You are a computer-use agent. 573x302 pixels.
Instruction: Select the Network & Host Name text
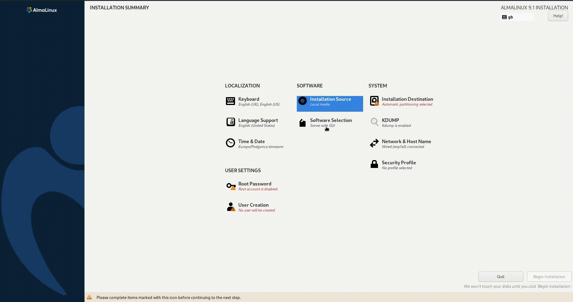coord(406,142)
